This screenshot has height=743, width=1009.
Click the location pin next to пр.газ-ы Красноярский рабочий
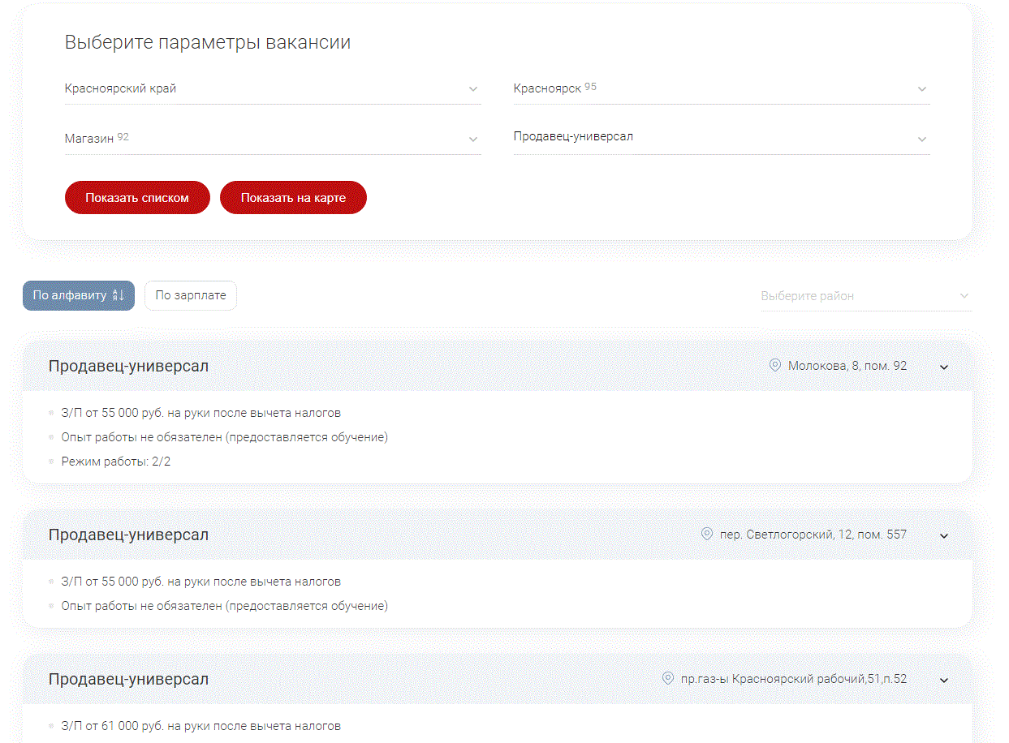668,678
